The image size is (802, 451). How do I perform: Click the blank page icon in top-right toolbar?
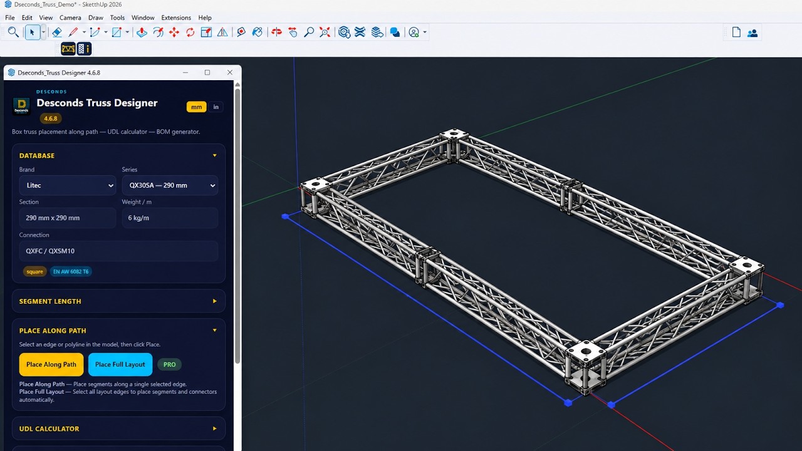pos(736,33)
